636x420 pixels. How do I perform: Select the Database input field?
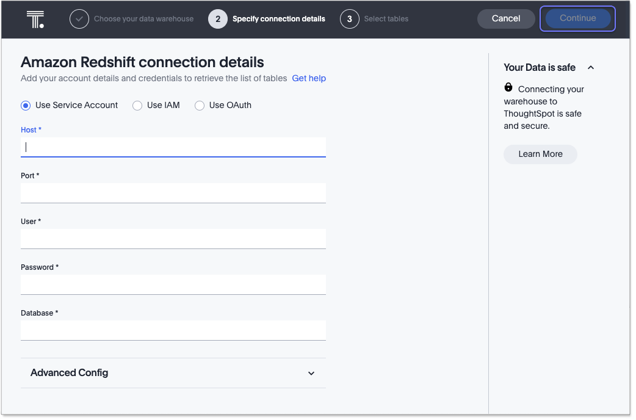[173, 330]
